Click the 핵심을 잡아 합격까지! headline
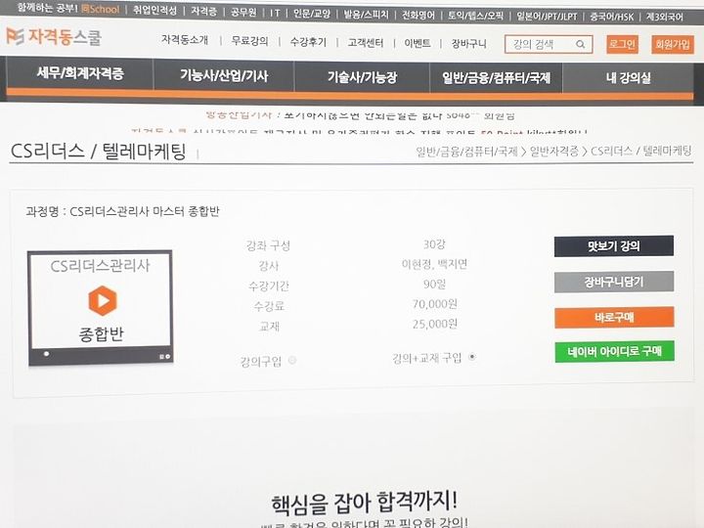704x528 pixels. (x=364, y=503)
